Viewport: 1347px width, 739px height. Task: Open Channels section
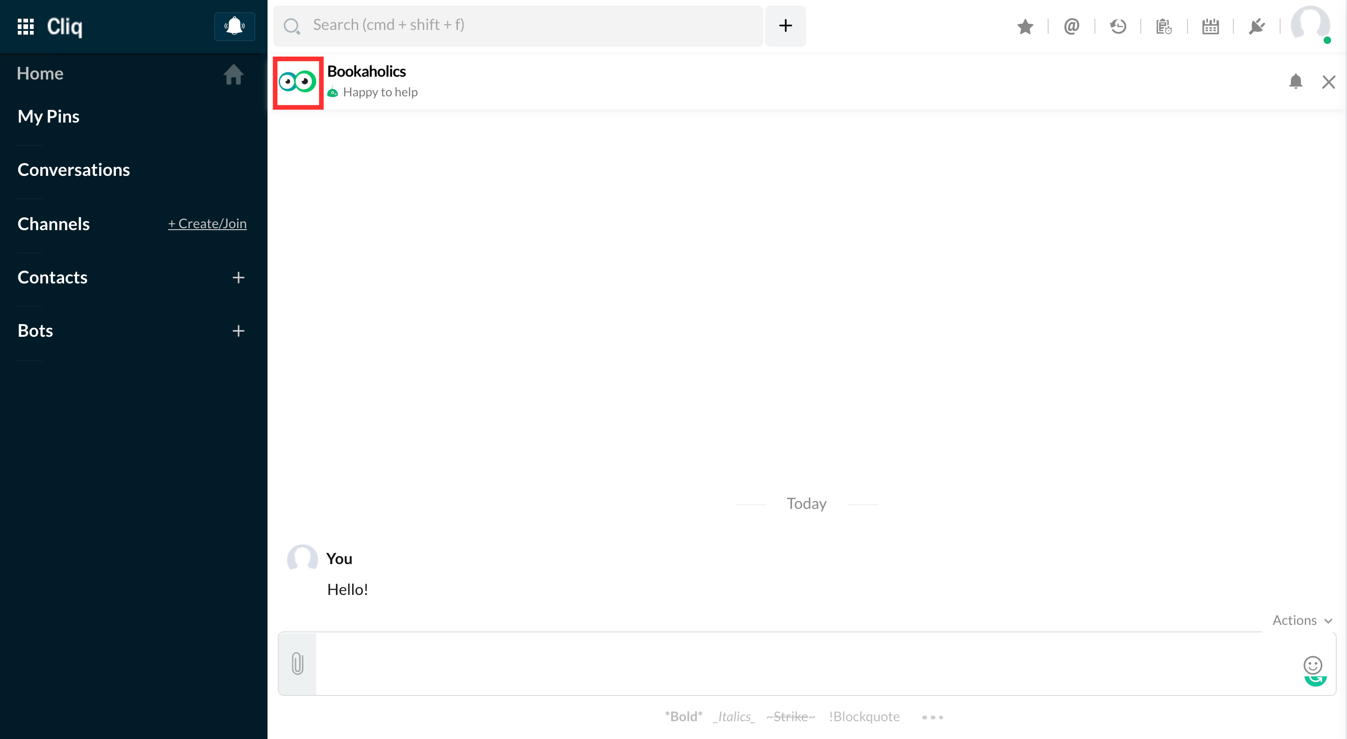click(x=54, y=224)
